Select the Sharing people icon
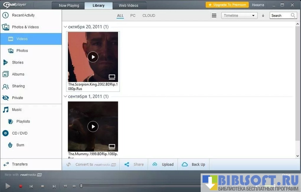 [6, 86]
